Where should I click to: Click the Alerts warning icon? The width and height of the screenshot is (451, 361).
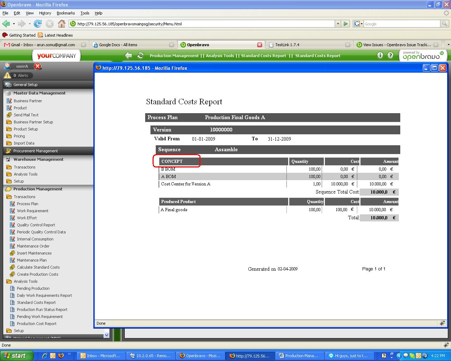coord(7,75)
